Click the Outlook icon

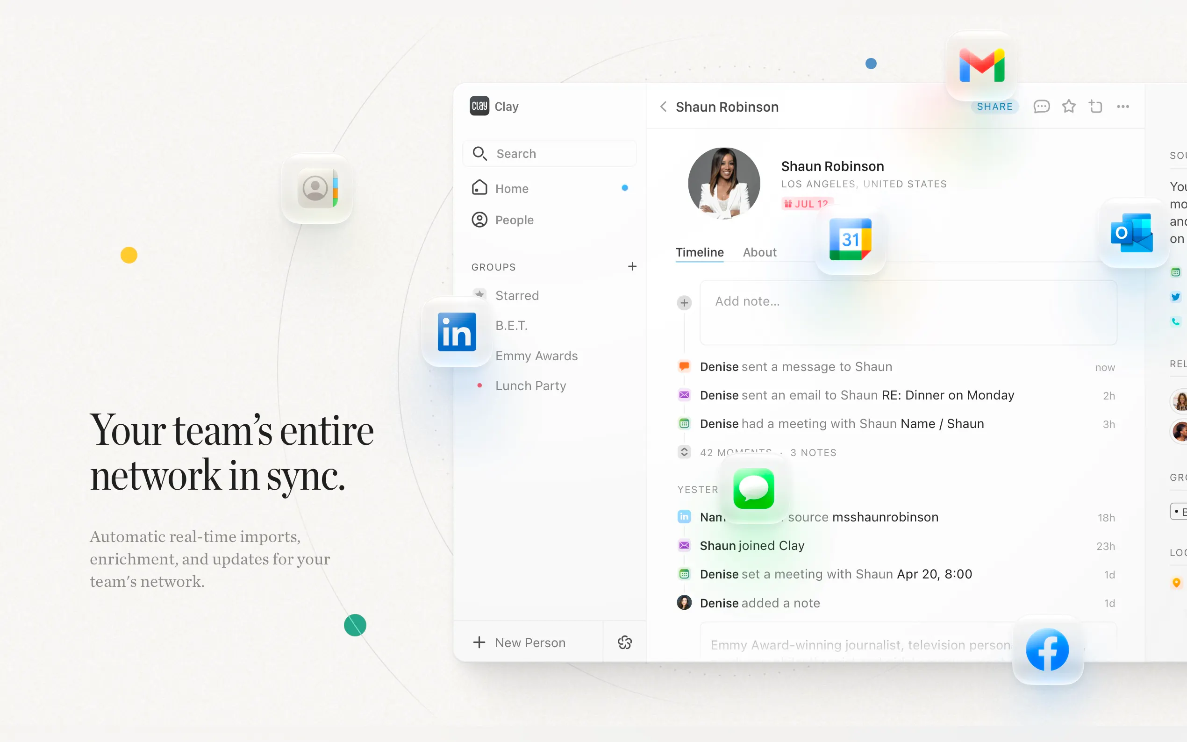(1131, 233)
